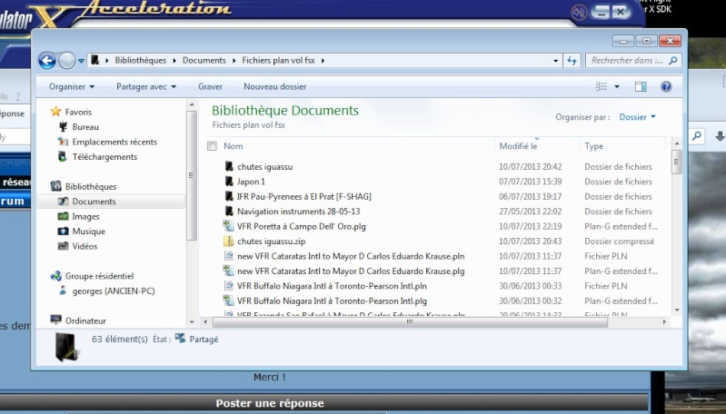The height and width of the screenshot is (414, 726).
Task: Select 'IFR Pau-Pyrenees à El Prat [F-SHAG]' folder
Action: point(304,197)
